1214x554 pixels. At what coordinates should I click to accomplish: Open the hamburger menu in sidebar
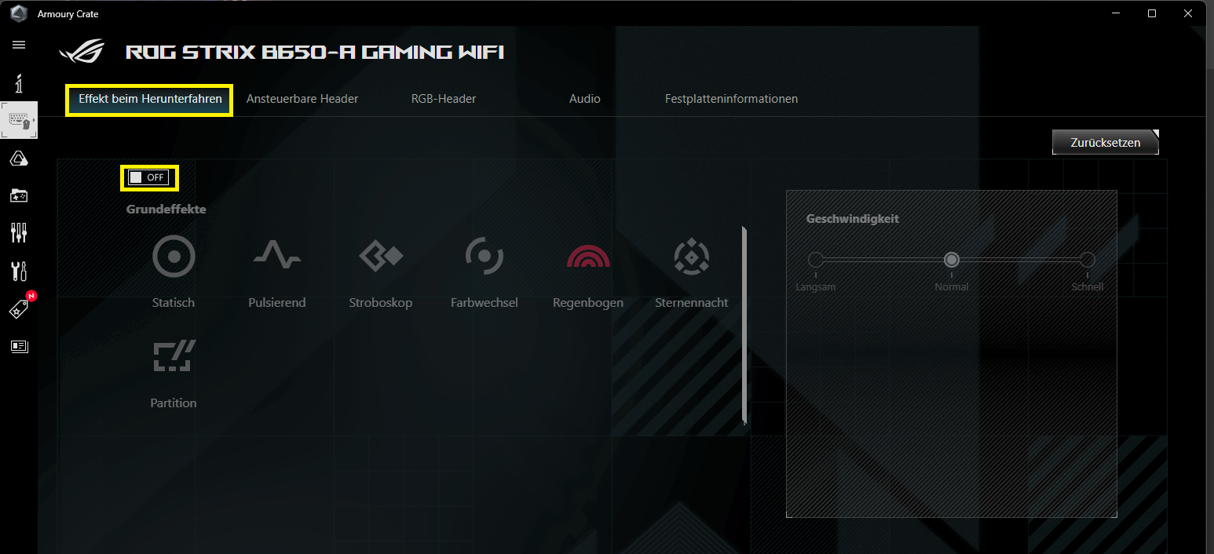(x=19, y=45)
